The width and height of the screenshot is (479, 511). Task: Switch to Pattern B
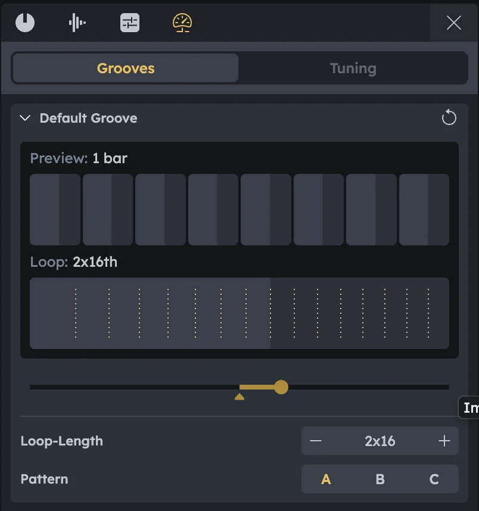point(380,479)
